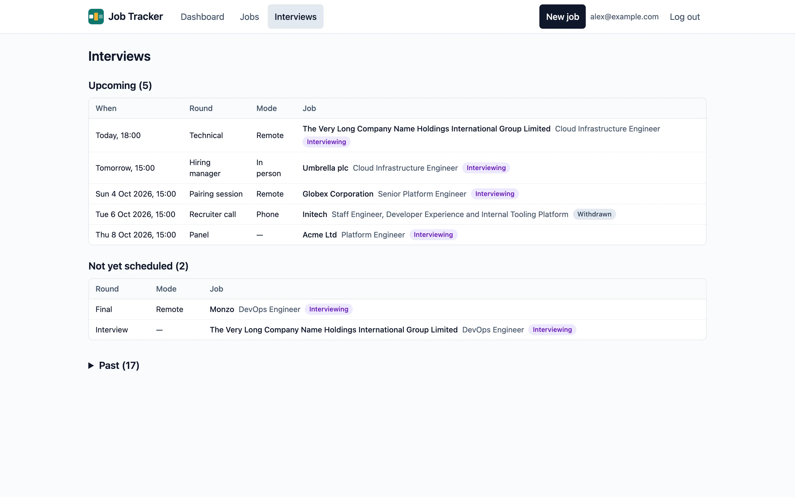Click 'Sun 4 Oct 2026, 15:00' cell
Screen dimensions: 795x497
tap(136, 194)
